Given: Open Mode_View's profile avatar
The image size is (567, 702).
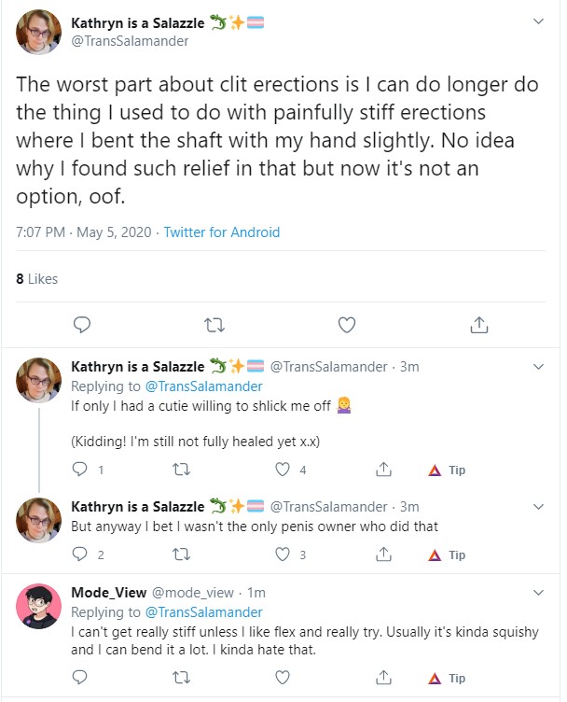Looking at the screenshot, I should click(38, 606).
